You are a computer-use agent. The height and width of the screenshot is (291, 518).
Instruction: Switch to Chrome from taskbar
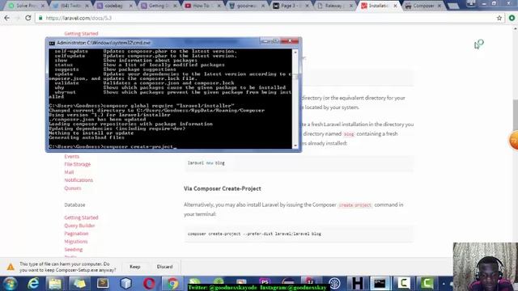[x=172, y=284]
